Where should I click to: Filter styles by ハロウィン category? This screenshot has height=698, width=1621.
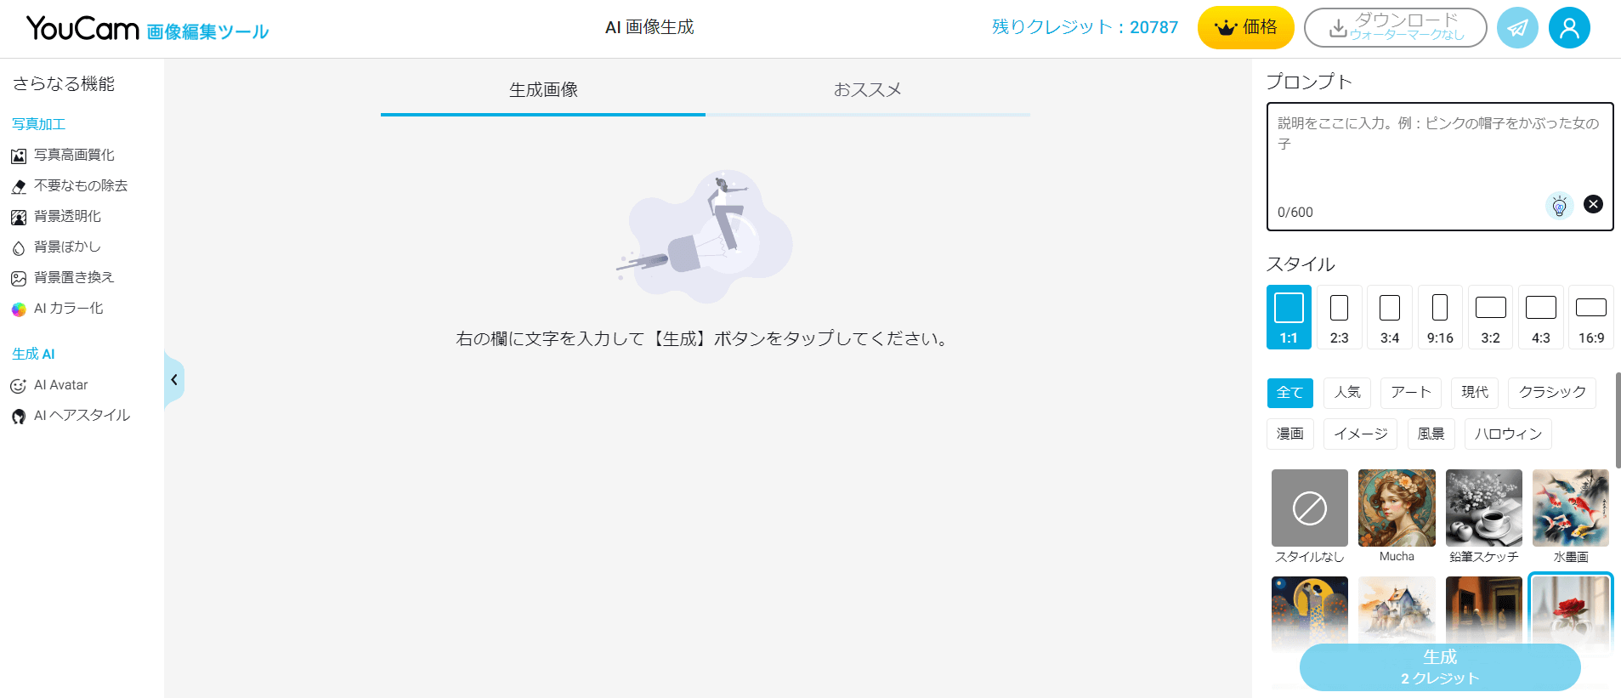pos(1507,434)
